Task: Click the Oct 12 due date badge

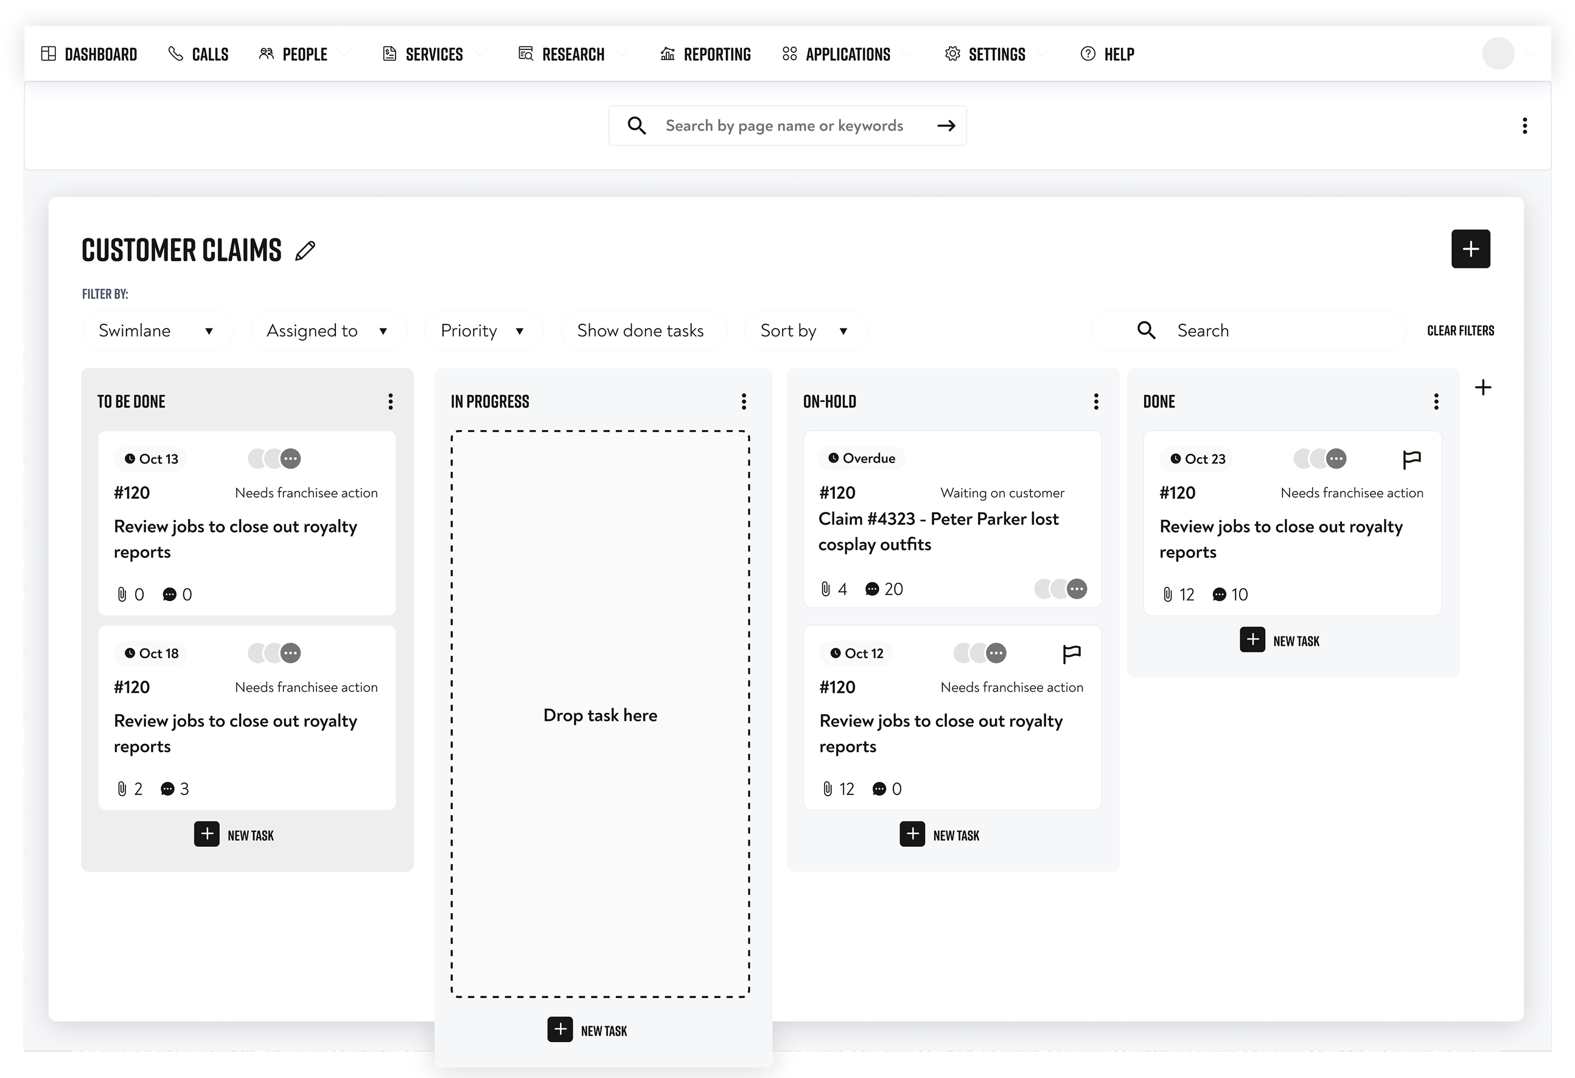Action: pos(857,653)
